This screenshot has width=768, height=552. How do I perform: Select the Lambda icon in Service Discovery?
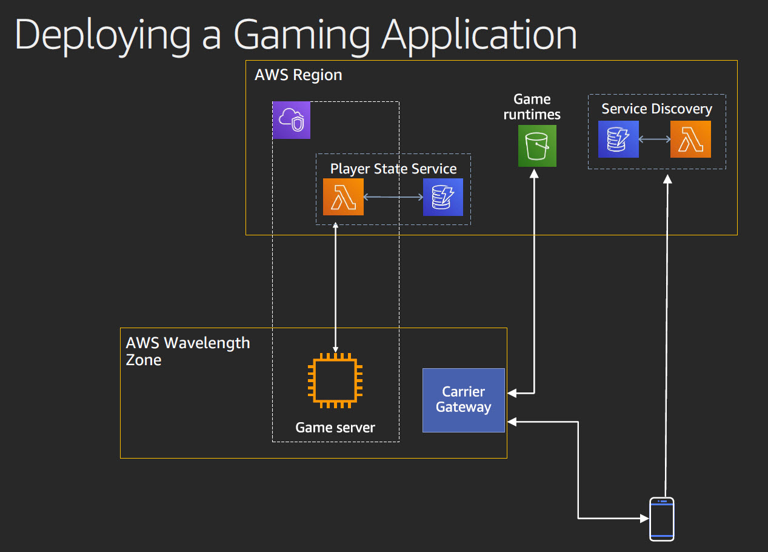pyautogui.click(x=690, y=139)
